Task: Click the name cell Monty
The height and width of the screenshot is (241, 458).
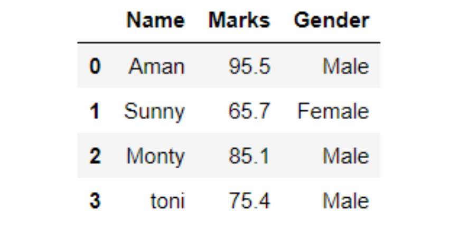Action: point(155,156)
